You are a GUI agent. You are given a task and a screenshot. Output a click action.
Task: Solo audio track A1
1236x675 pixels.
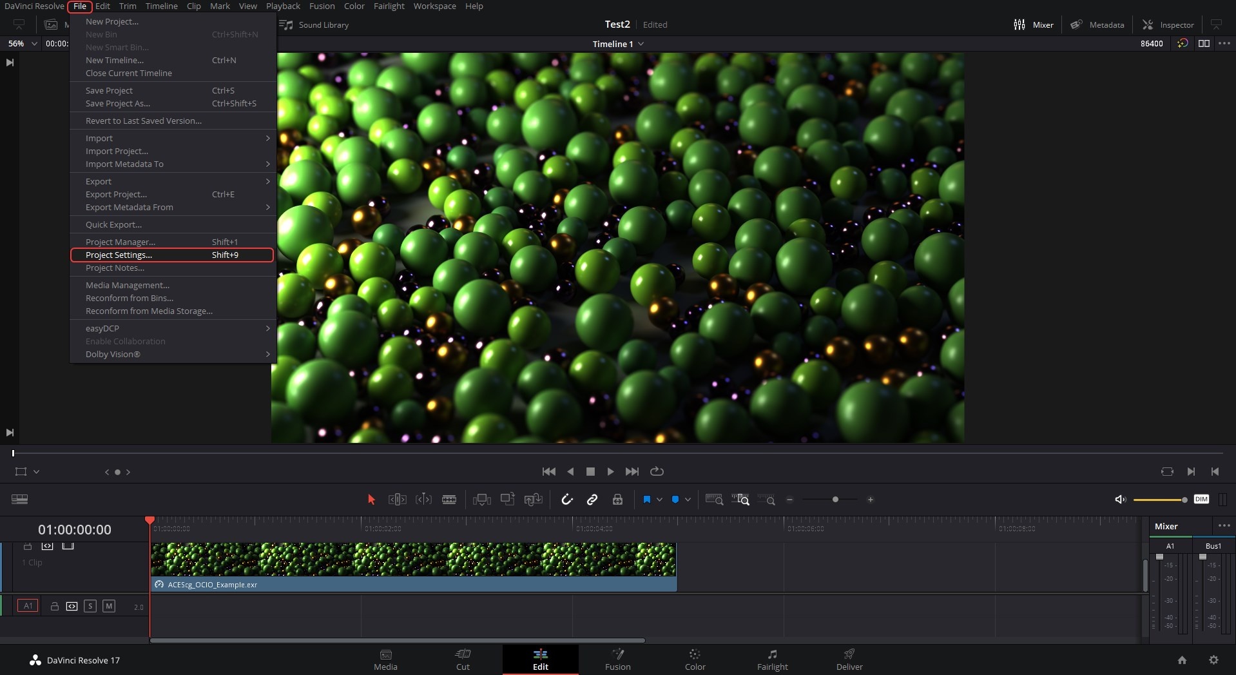[90, 606]
